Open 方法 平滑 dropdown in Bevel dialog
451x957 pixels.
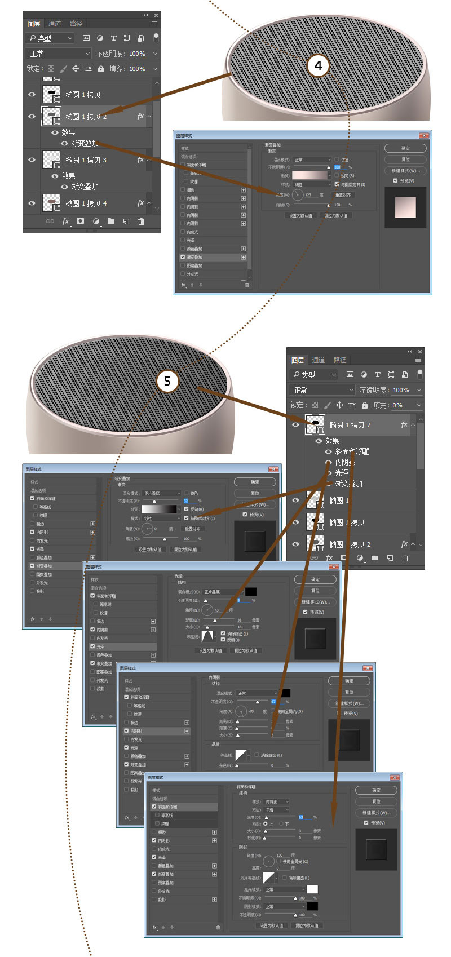277,809
